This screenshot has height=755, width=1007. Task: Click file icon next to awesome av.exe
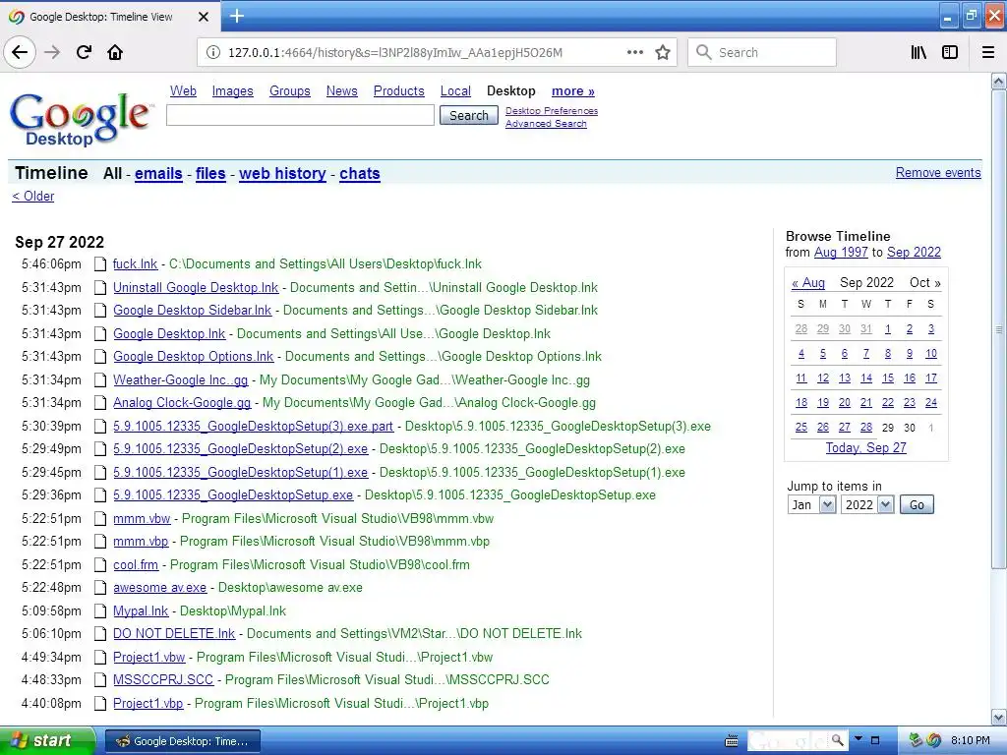[x=99, y=588]
